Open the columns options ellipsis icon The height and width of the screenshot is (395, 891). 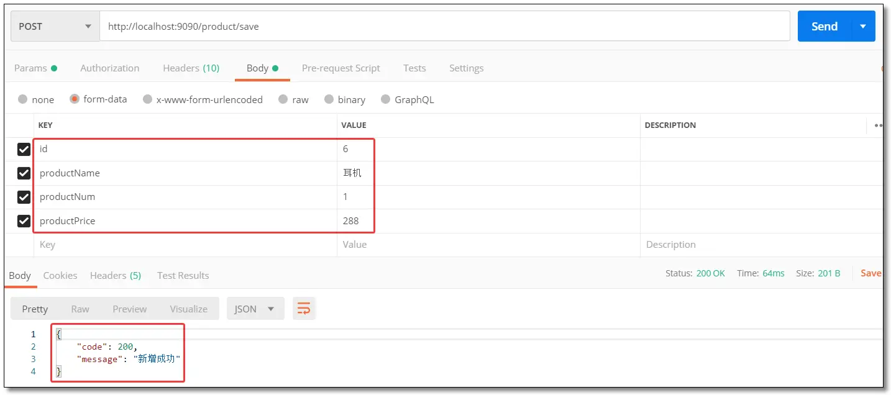[879, 125]
